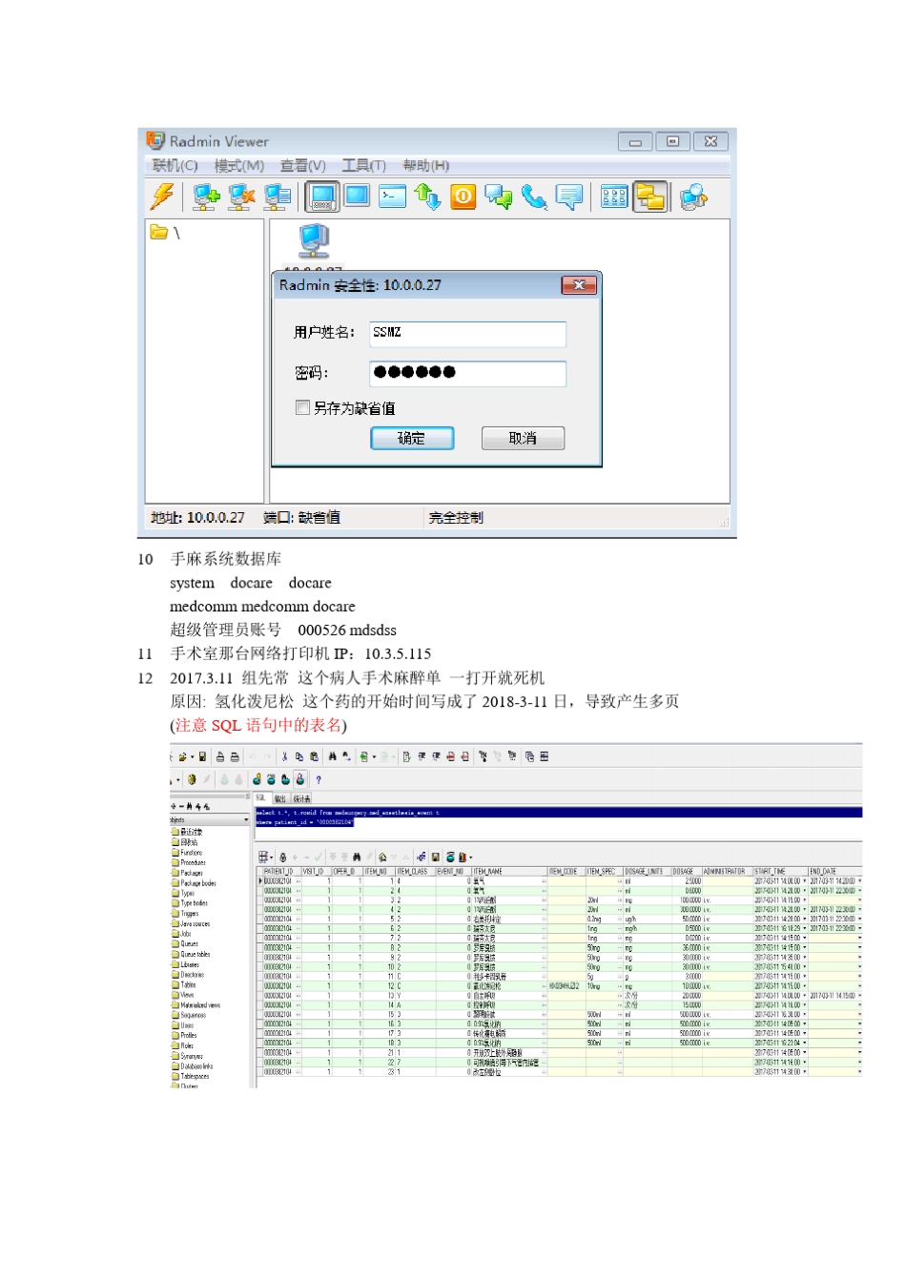Click the delete connection computer icon
The image size is (906, 1282).
tap(241, 196)
